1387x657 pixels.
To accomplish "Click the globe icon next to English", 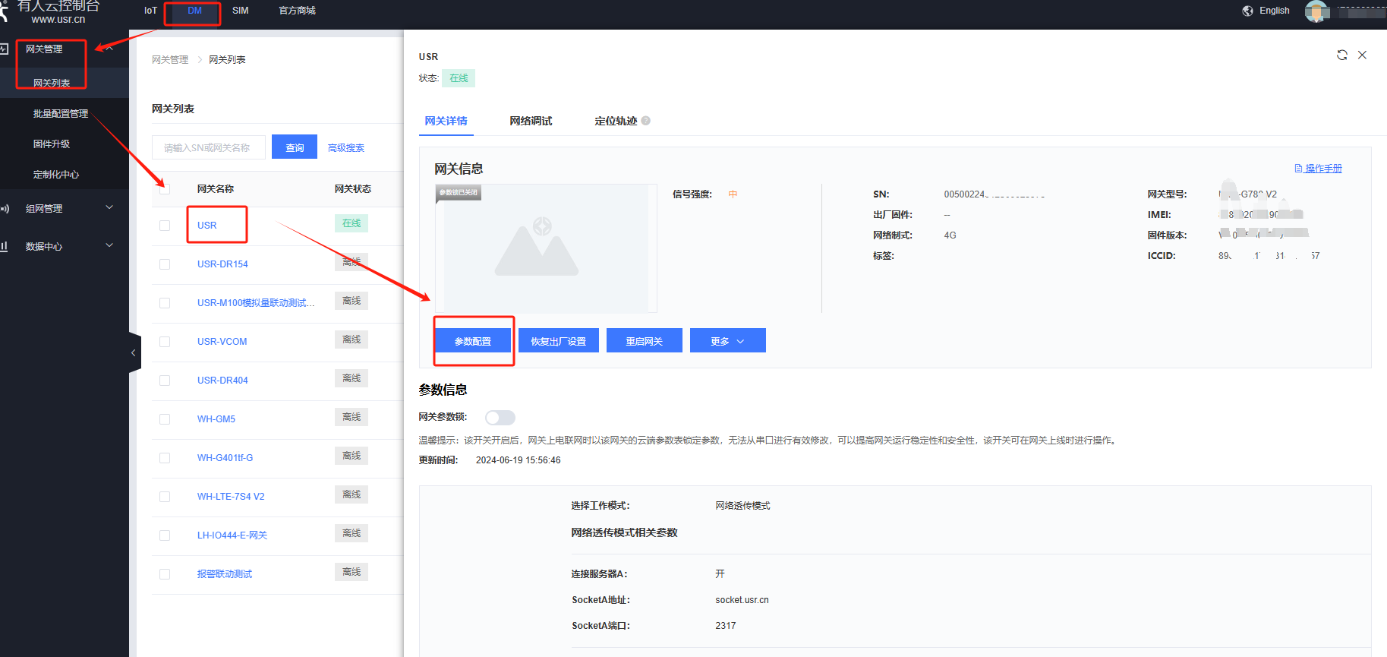I will (x=1247, y=11).
